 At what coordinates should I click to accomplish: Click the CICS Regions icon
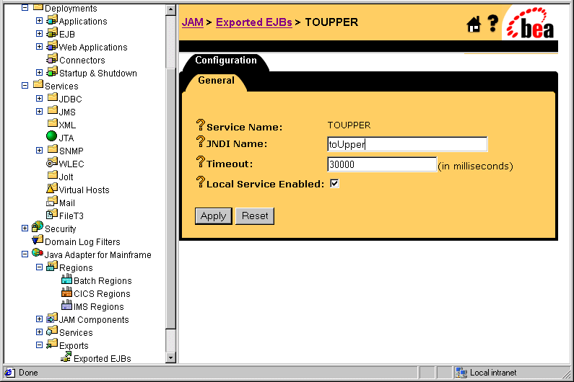66,292
